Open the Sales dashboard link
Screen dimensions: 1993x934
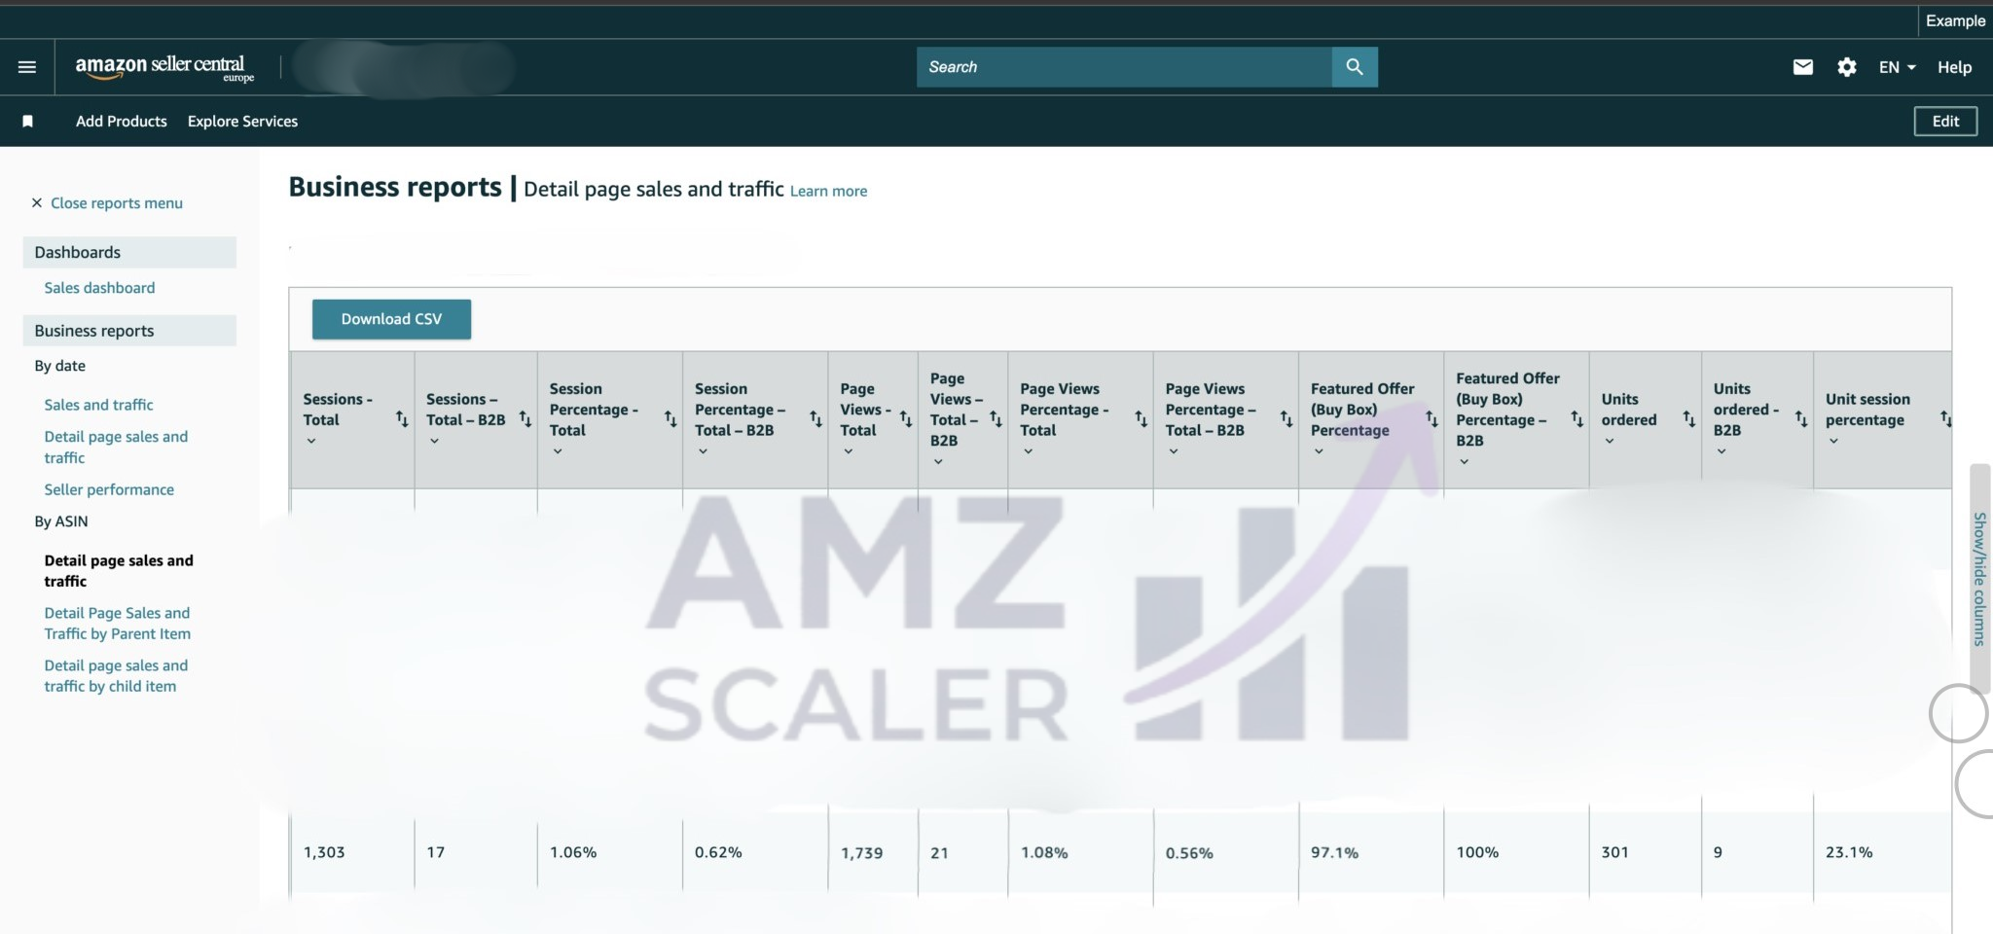(x=99, y=288)
